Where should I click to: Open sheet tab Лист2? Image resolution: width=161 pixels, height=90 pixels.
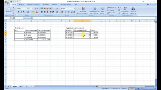(x=21, y=86)
